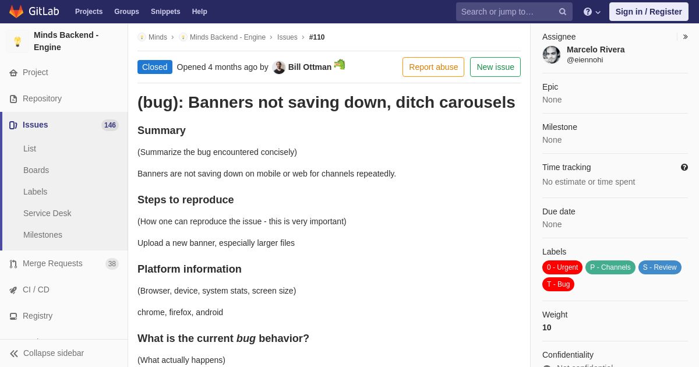Click the text 'chrome, firefox, android'

(180, 312)
